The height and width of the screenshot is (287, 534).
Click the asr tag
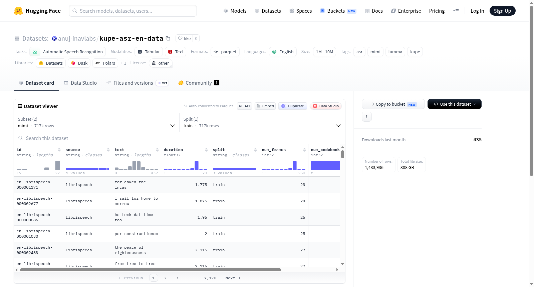(359, 52)
